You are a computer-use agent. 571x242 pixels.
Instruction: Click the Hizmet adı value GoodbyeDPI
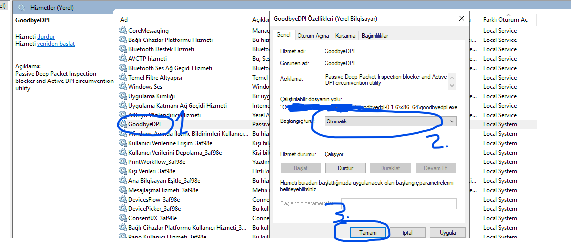point(340,52)
